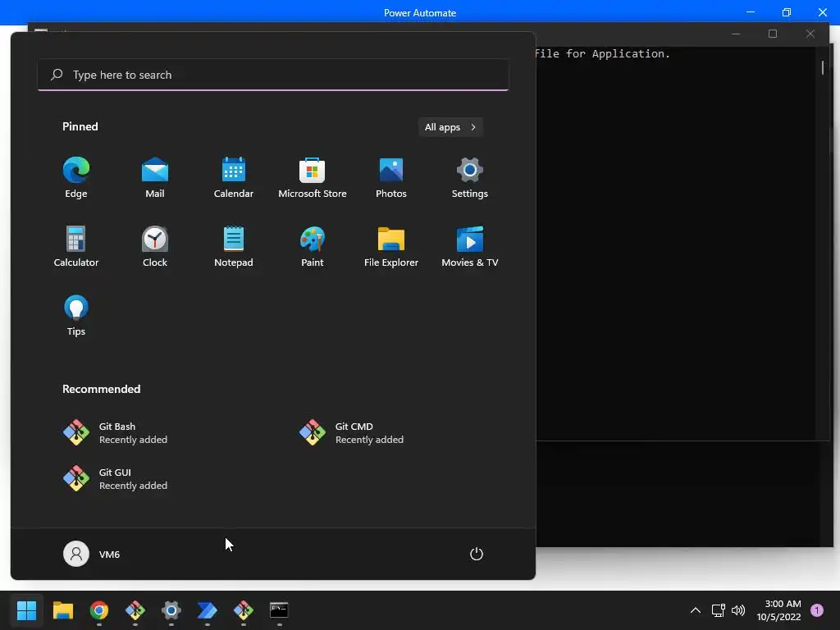The height and width of the screenshot is (630, 840).
Task: Open File Explorer from the taskbar
Action: 62,610
